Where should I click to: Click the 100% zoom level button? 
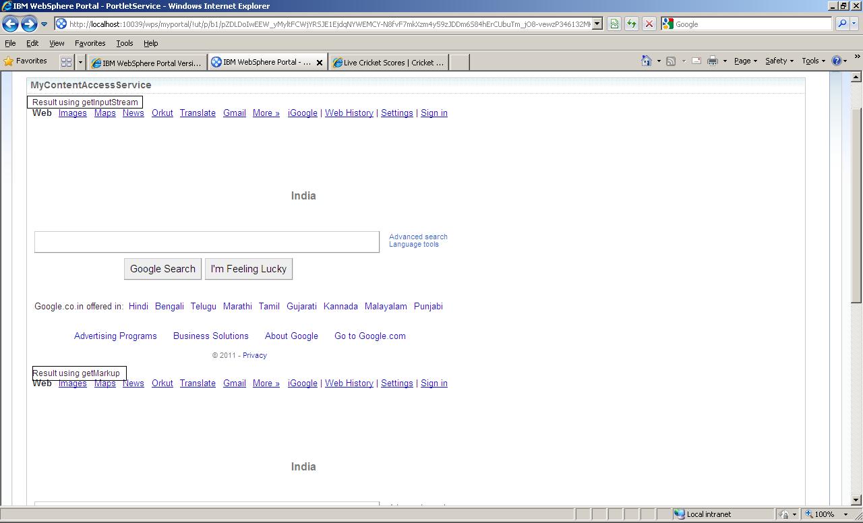click(821, 514)
